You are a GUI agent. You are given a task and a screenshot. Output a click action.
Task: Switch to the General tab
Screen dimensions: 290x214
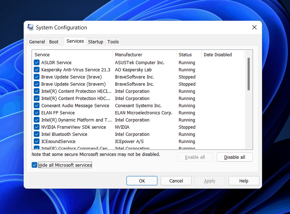point(37,42)
